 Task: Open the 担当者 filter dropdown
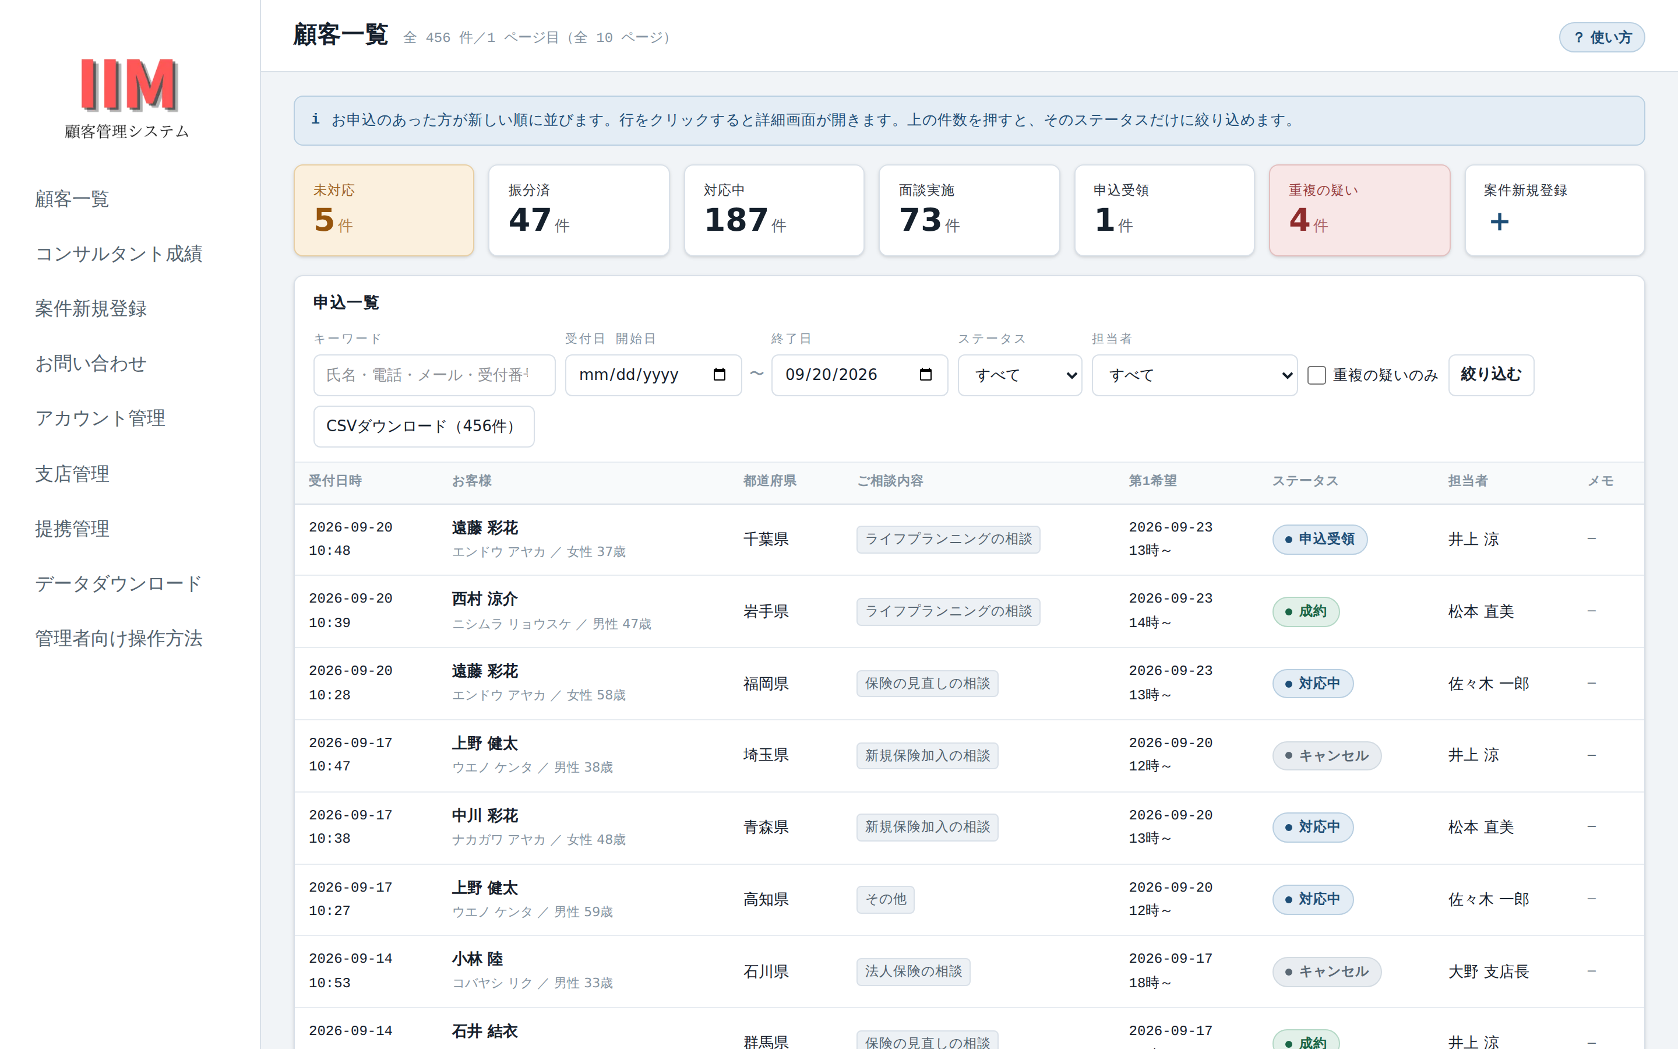click(1194, 375)
